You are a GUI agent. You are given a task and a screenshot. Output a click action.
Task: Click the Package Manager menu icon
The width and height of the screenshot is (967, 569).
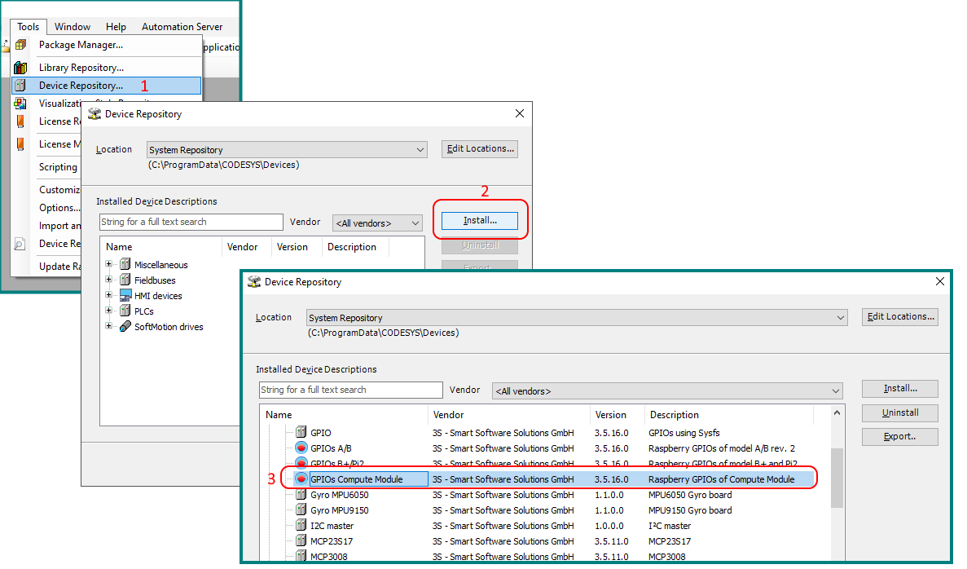tap(20, 45)
